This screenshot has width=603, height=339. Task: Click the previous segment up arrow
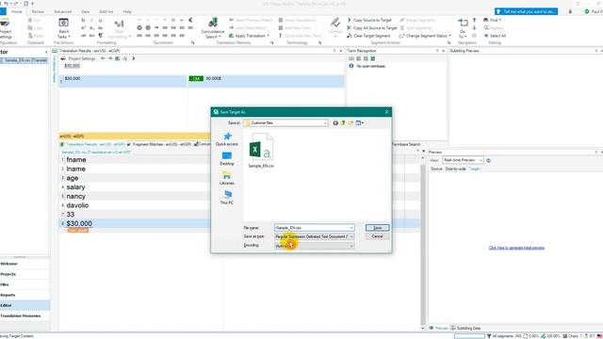[x=474, y=20]
